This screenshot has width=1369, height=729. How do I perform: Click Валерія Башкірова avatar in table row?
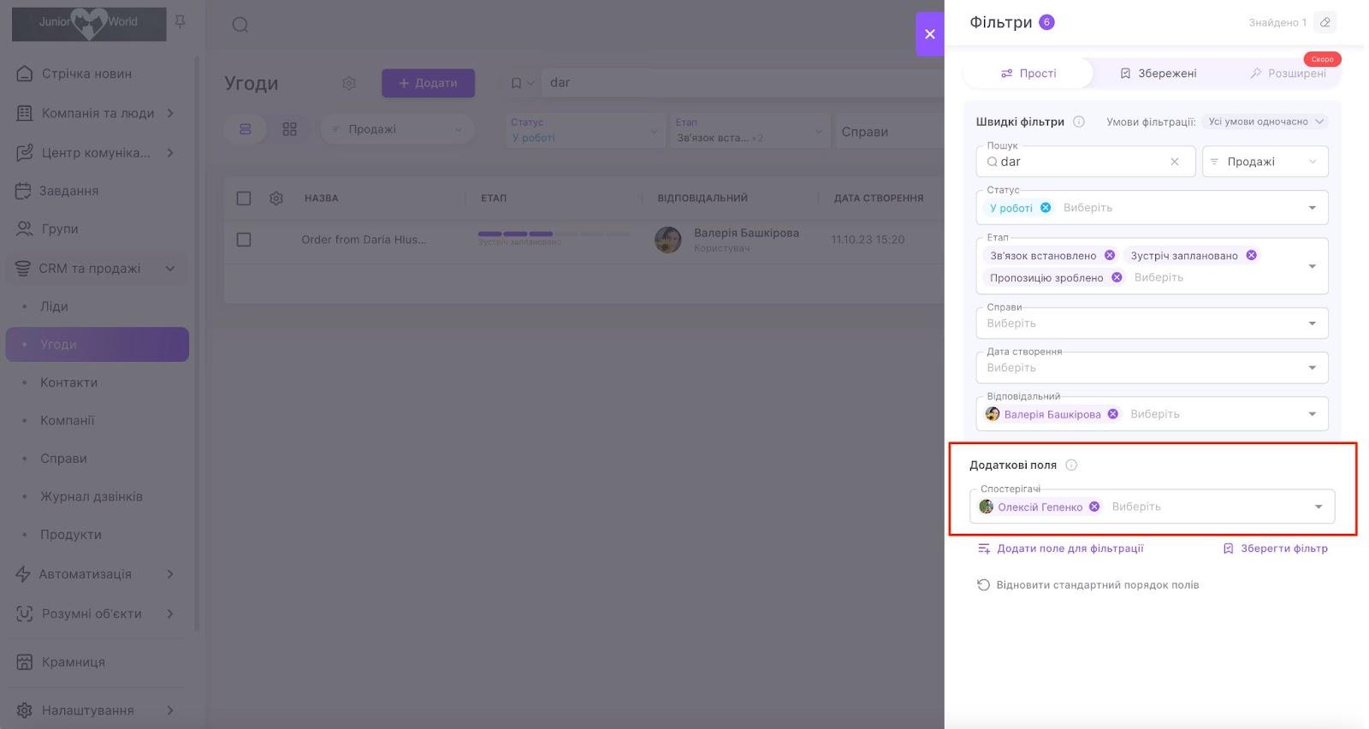pyautogui.click(x=668, y=240)
